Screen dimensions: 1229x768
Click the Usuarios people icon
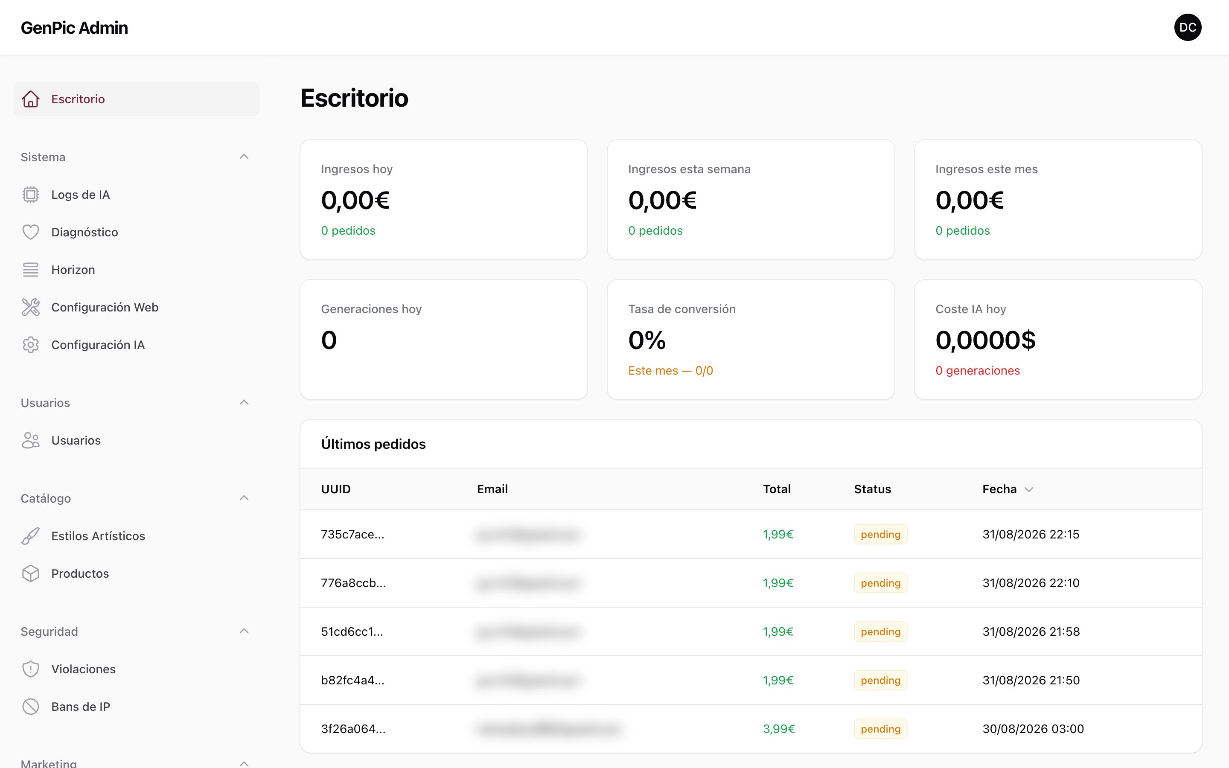pos(30,440)
